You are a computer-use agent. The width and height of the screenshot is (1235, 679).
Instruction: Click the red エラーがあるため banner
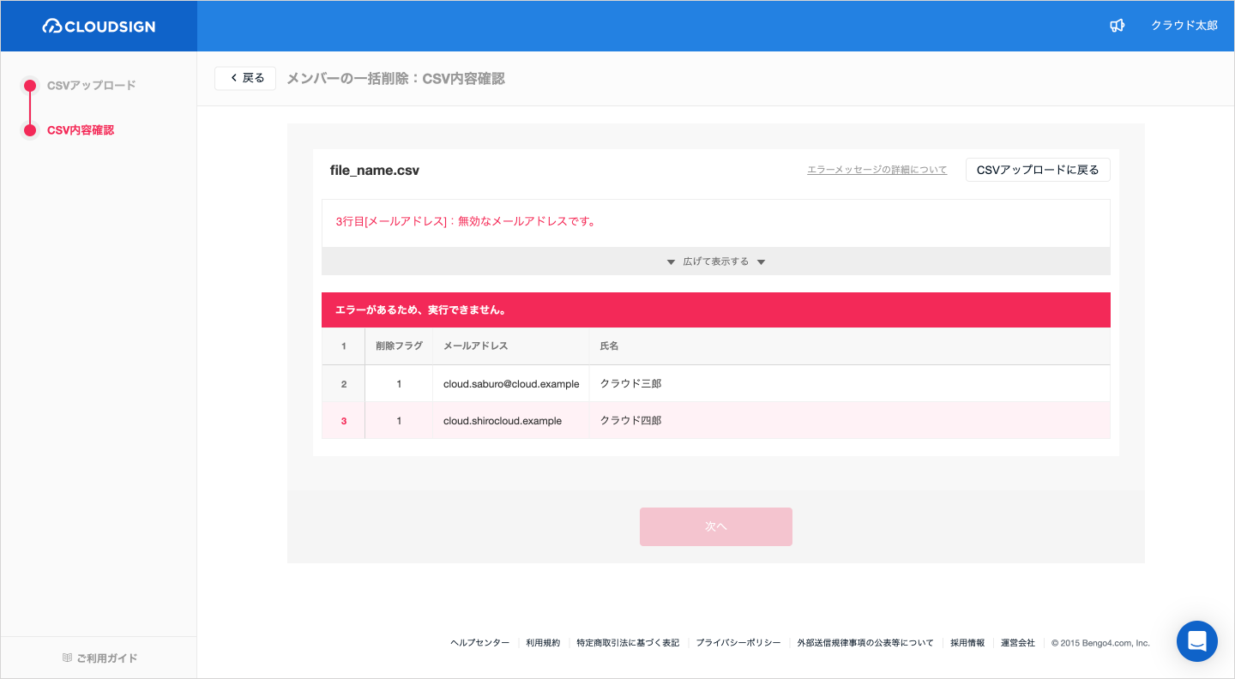716,309
